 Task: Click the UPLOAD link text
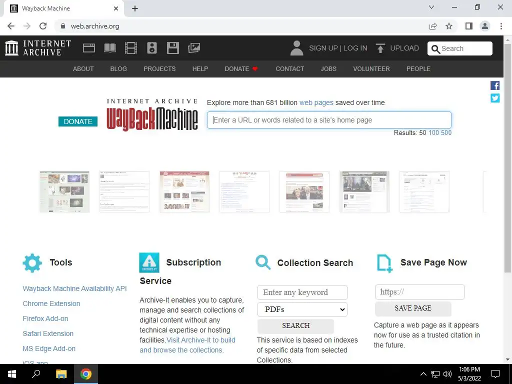[x=404, y=48]
